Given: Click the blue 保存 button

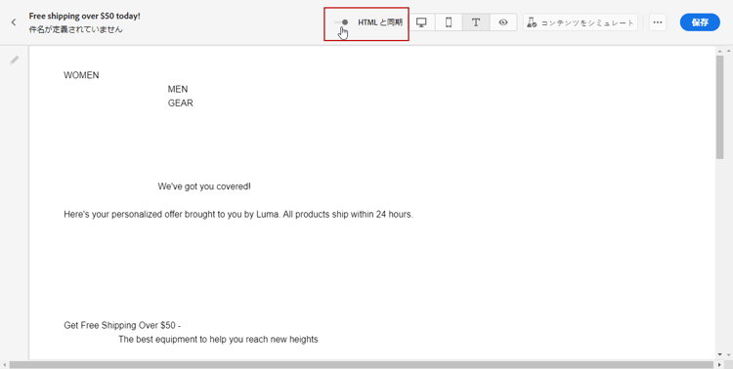Looking at the screenshot, I should (700, 22).
